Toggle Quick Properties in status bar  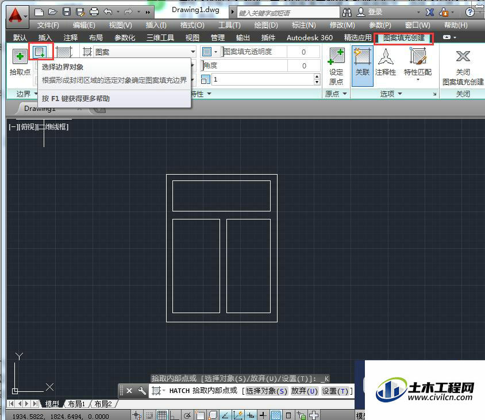coord(288,415)
